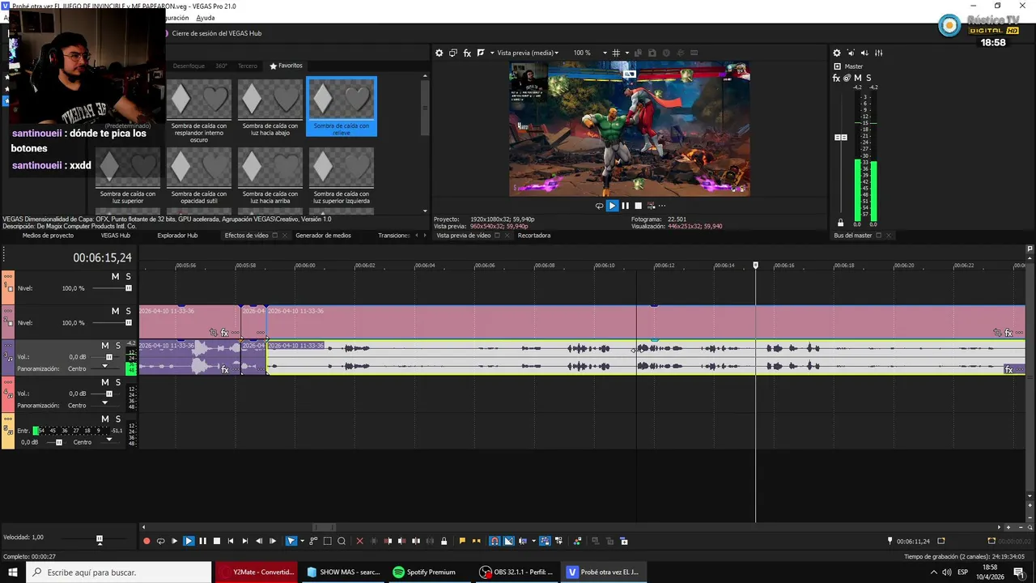Stop timeline playback in the transport bar
Viewport: 1036px width, 583px height.
[216, 541]
